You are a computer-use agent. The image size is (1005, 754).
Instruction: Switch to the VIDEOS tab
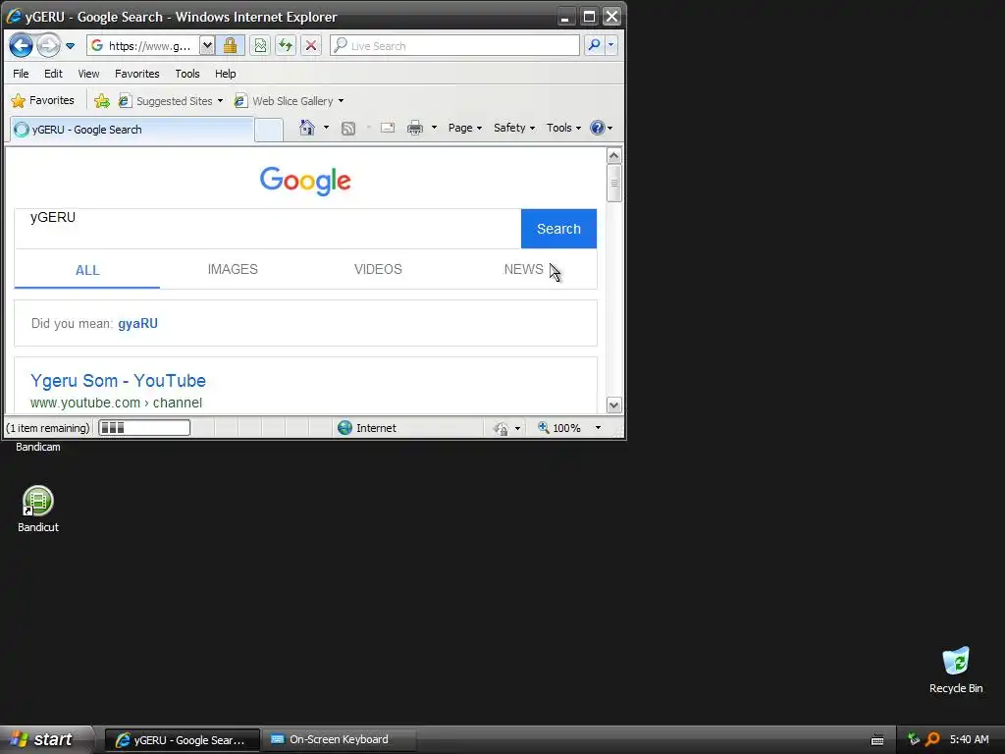coord(378,269)
